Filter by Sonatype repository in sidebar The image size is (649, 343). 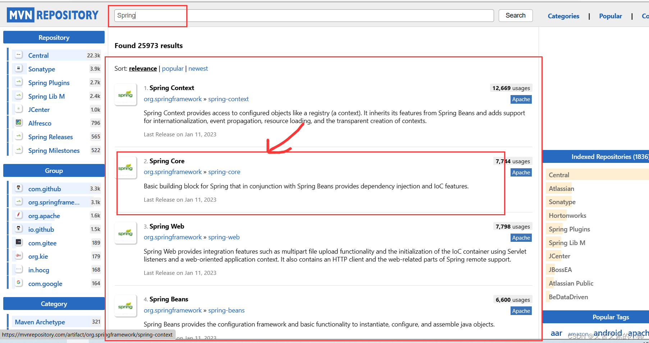click(x=42, y=69)
